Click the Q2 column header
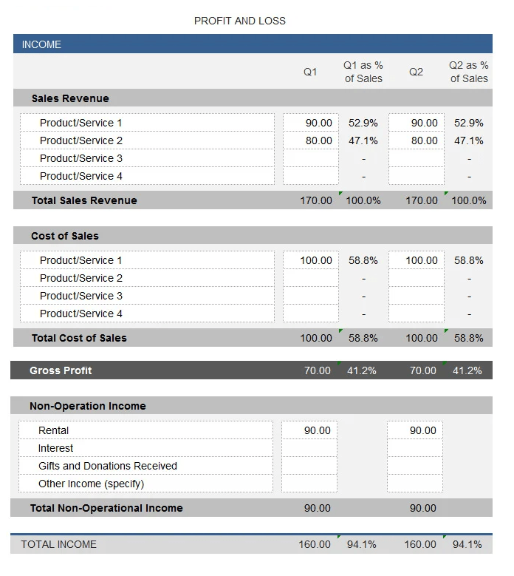The width and height of the screenshot is (514, 576). pyautogui.click(x=417, y=72)
